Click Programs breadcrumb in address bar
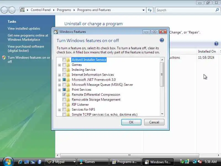 pos(64,10)
